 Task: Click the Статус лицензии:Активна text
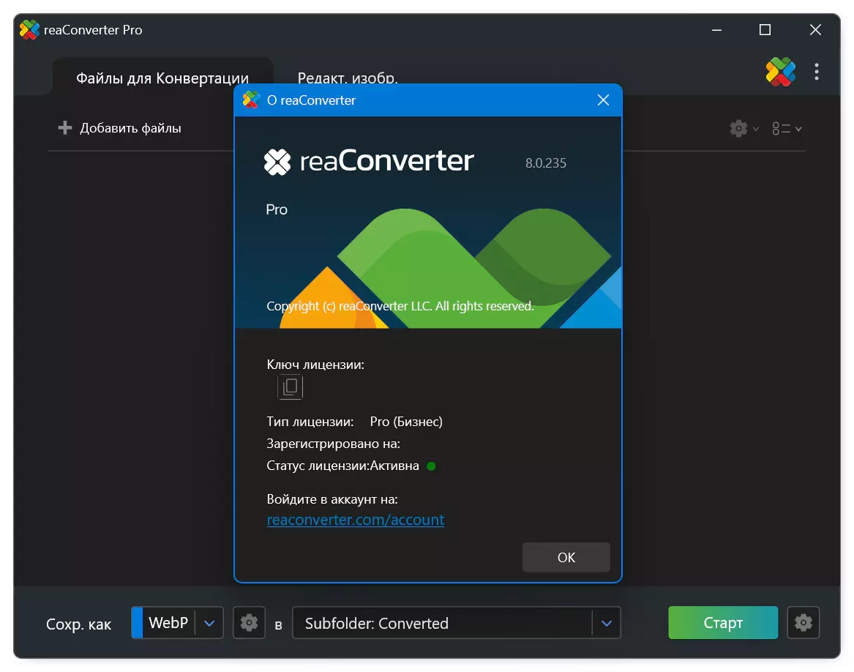[x=342, y=466]
